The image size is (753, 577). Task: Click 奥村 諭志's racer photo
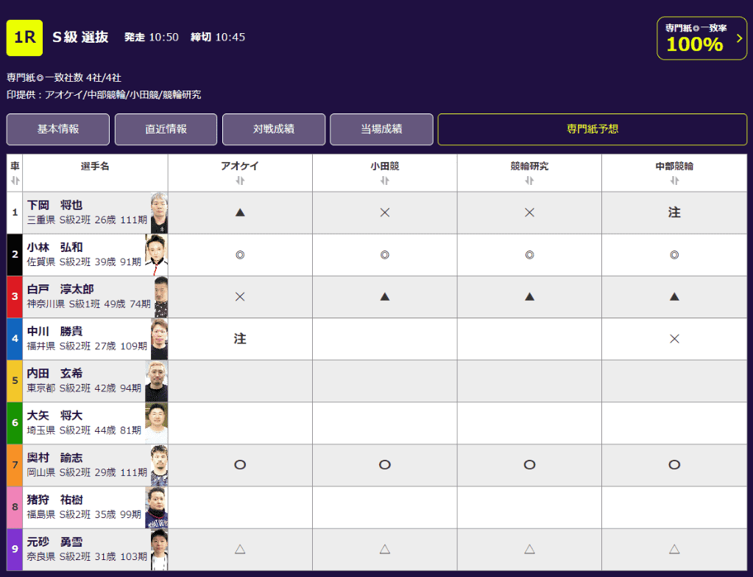click(158, 465)
